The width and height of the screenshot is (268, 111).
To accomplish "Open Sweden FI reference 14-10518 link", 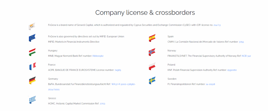I will 210,84.
